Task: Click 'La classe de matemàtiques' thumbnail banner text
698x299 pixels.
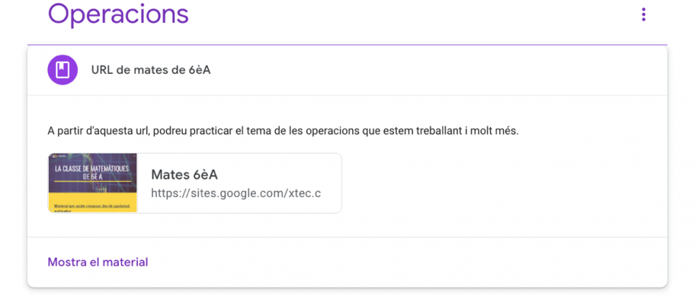Action: 93,172
